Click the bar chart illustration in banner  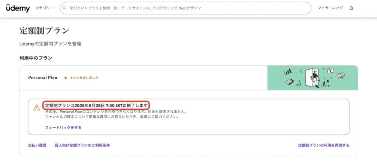(x=288, y=72)
